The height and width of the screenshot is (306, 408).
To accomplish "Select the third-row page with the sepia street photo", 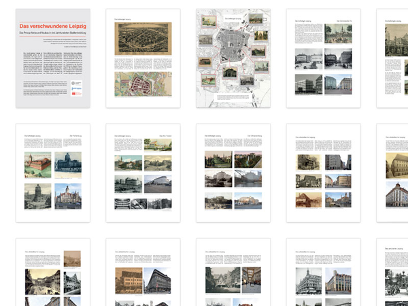I will coord(53,272).
